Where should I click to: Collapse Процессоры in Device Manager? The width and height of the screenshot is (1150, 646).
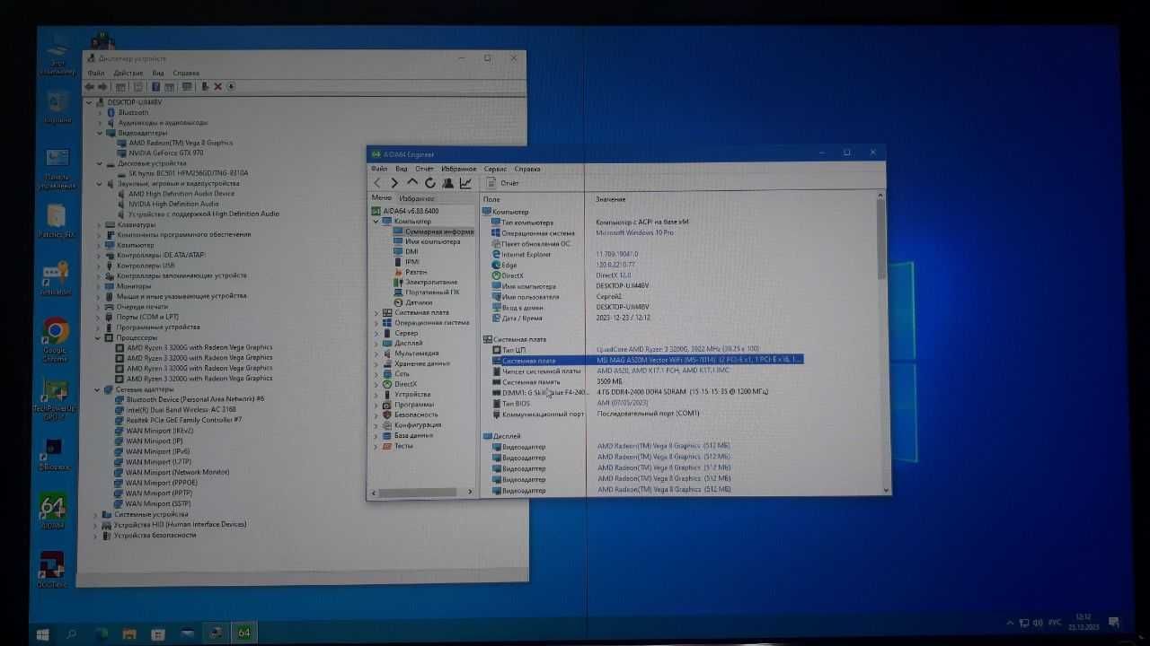(x=97, y=337)
